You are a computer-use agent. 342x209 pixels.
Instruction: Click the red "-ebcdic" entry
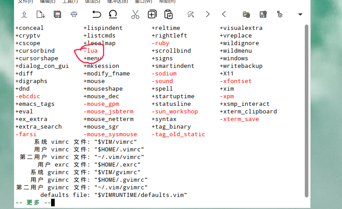(28, 96)
